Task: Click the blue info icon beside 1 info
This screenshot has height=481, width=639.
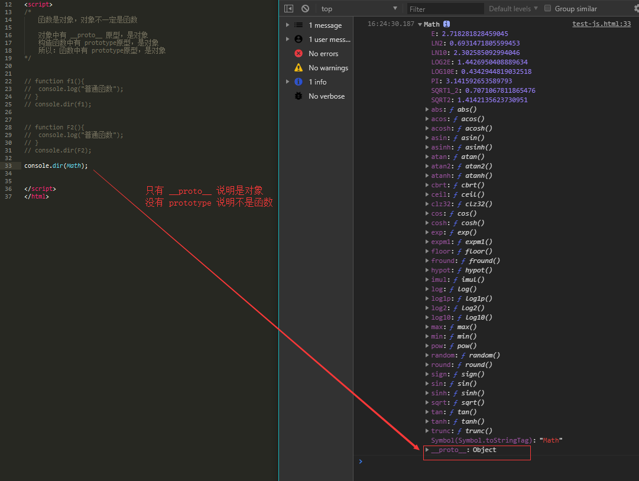Action: click(299, 82)
